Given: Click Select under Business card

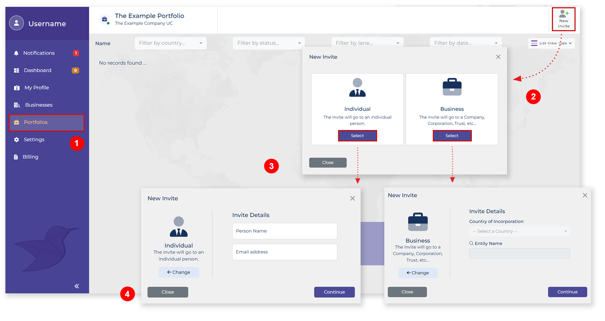Looking at the screenshot, I should [x=452, y=136].
